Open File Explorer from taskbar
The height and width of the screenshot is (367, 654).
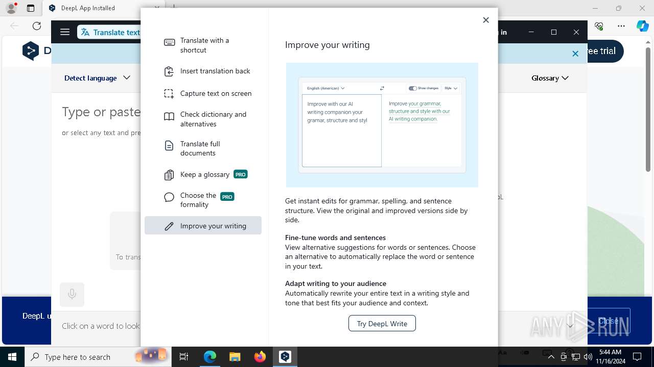pos(235,357)
